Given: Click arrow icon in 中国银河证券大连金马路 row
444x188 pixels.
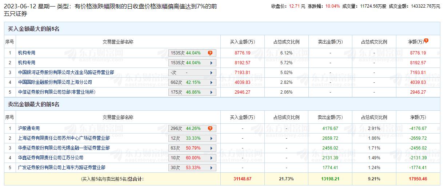Looking at the screenshot, I should click(x=211, y=73).
